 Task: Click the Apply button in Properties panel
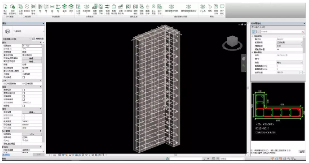(39, 154)
